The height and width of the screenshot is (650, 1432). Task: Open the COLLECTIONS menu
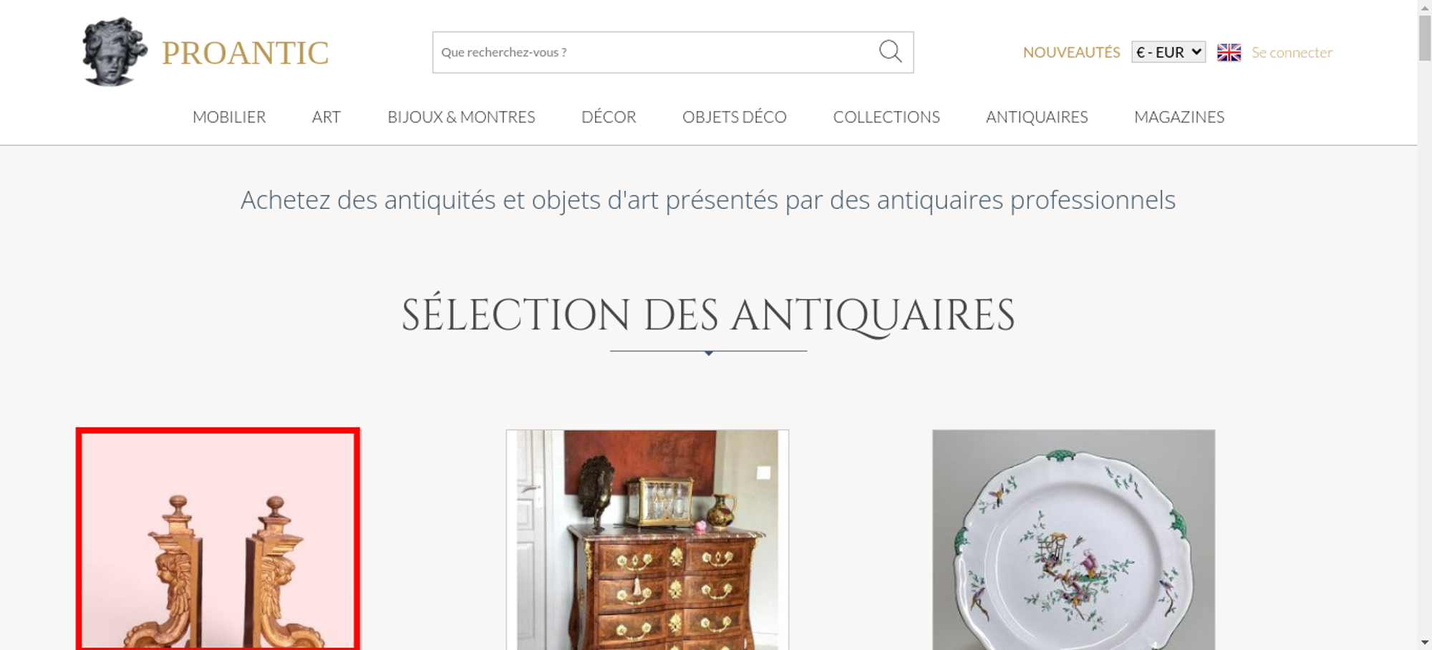coord(886,117)
